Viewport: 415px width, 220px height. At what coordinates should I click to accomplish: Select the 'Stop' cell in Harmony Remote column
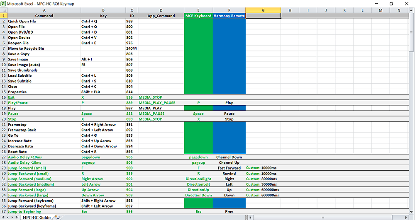[229, 119]
